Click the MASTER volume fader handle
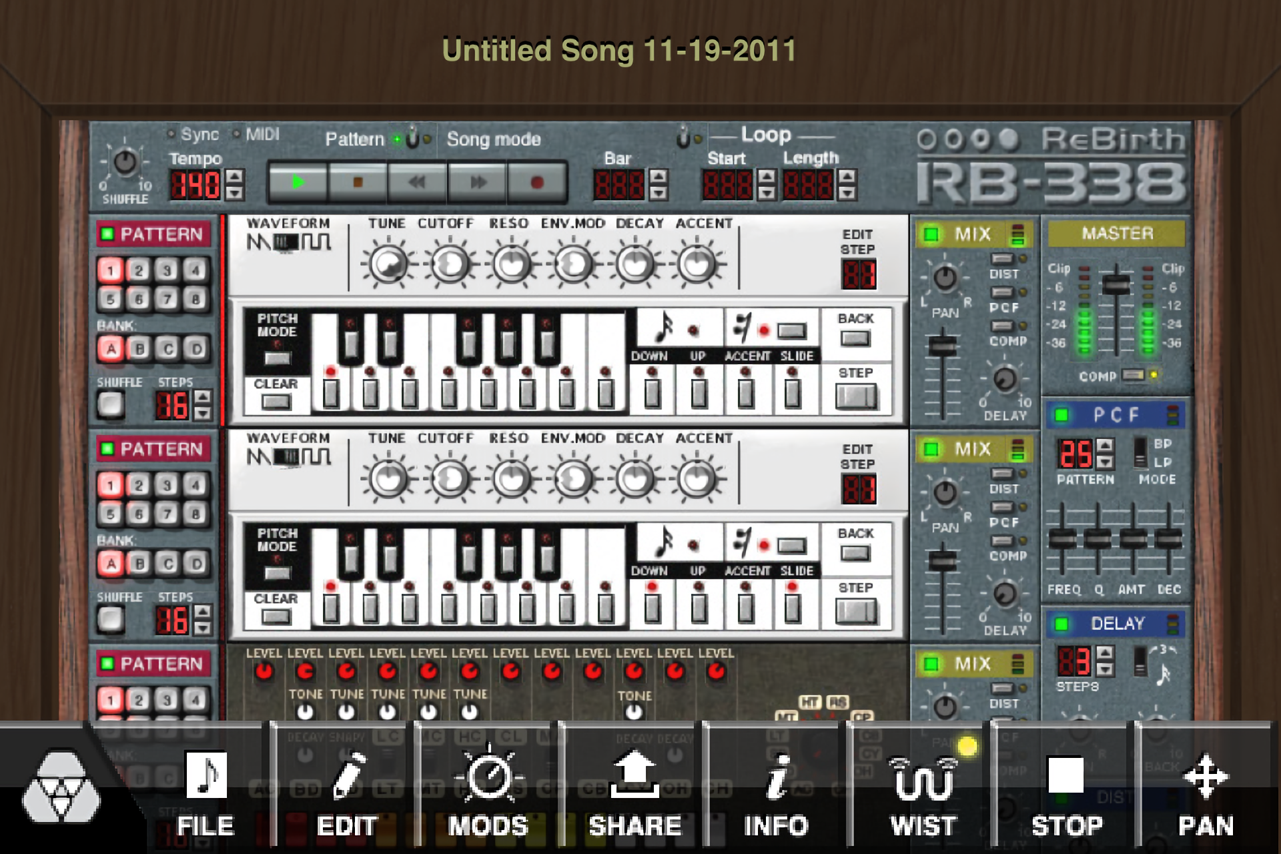 coord(1116,285)
